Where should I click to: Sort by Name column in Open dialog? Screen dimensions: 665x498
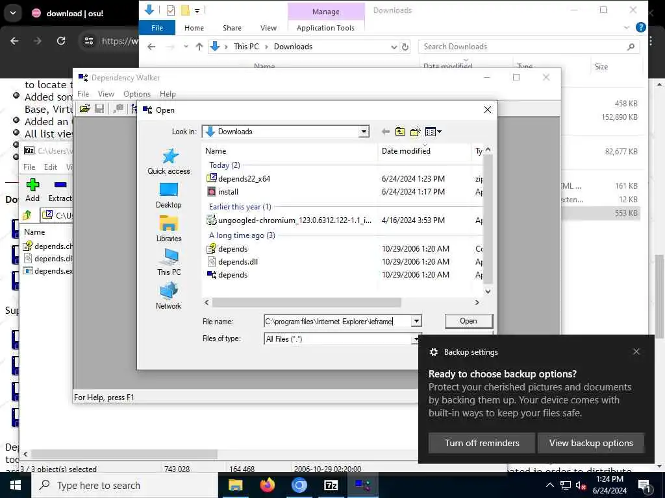point(216,150)
